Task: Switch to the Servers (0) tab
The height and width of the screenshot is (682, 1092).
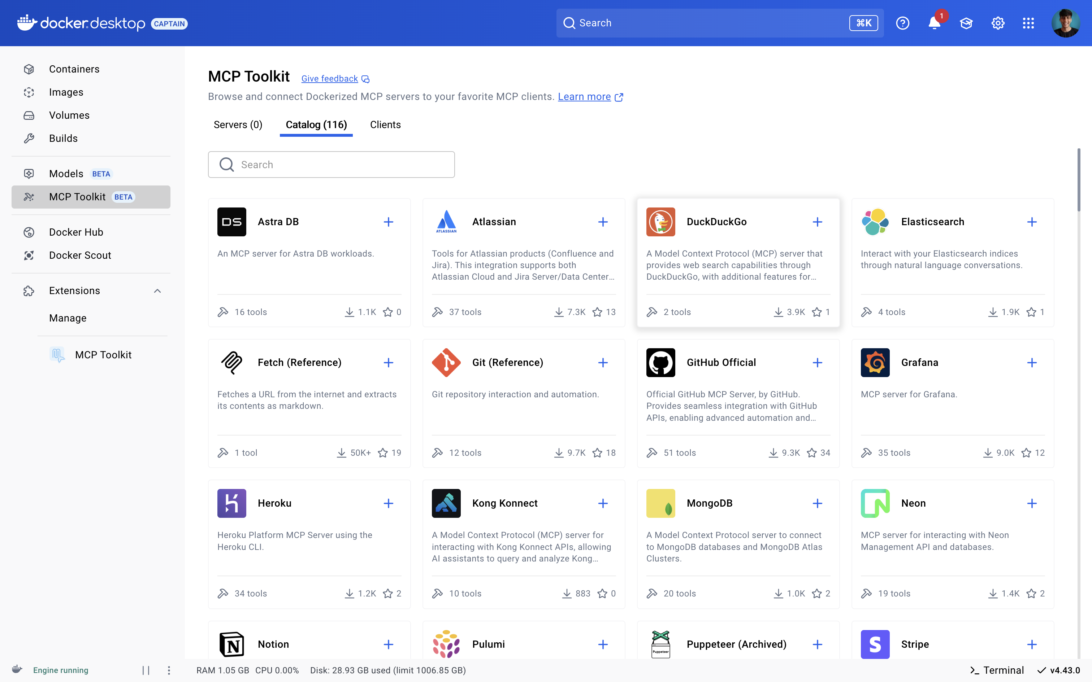Action: 238,125
